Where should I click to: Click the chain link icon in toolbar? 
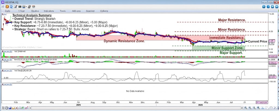[29, 7]
